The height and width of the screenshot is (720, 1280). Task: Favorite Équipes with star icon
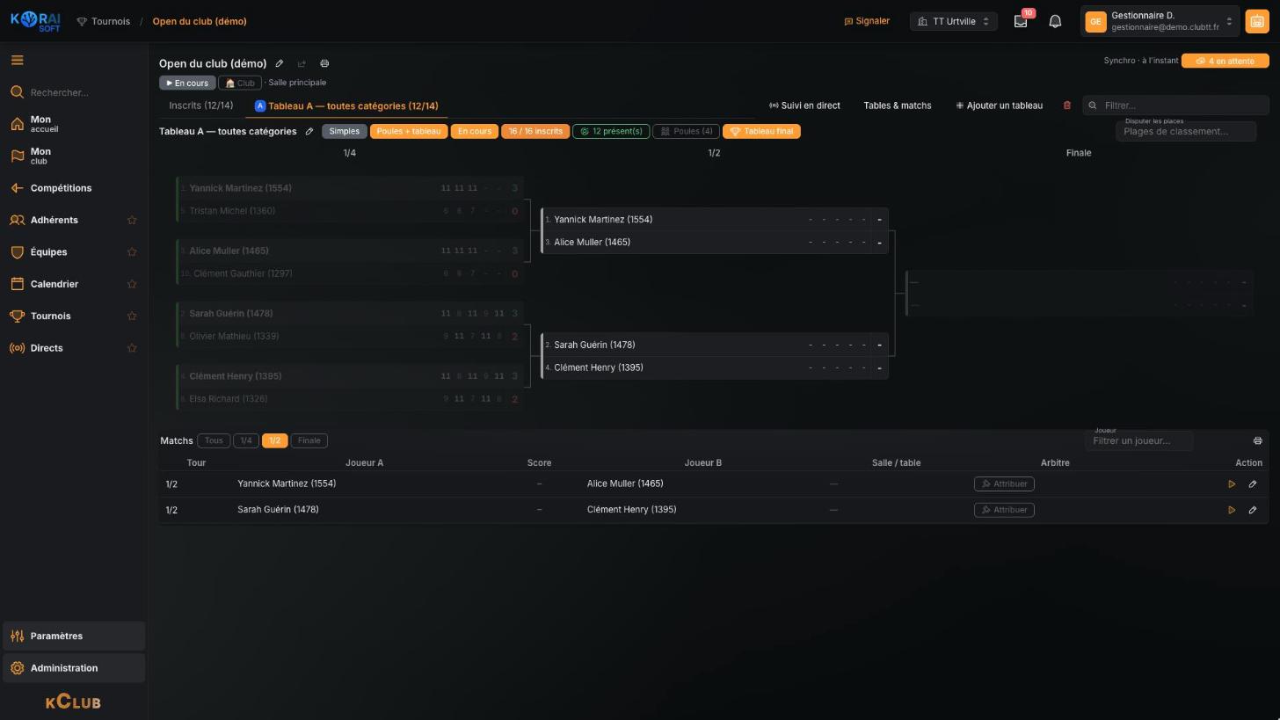tap(132, 252)
